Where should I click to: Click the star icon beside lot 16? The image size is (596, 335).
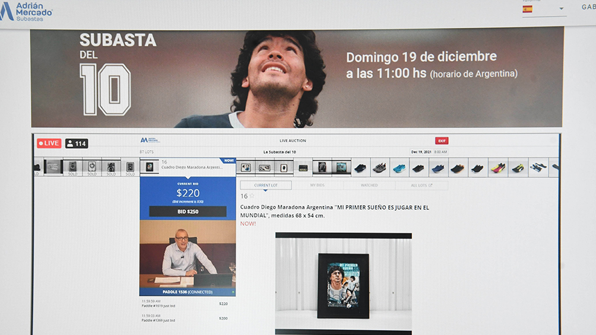(252, 196)
